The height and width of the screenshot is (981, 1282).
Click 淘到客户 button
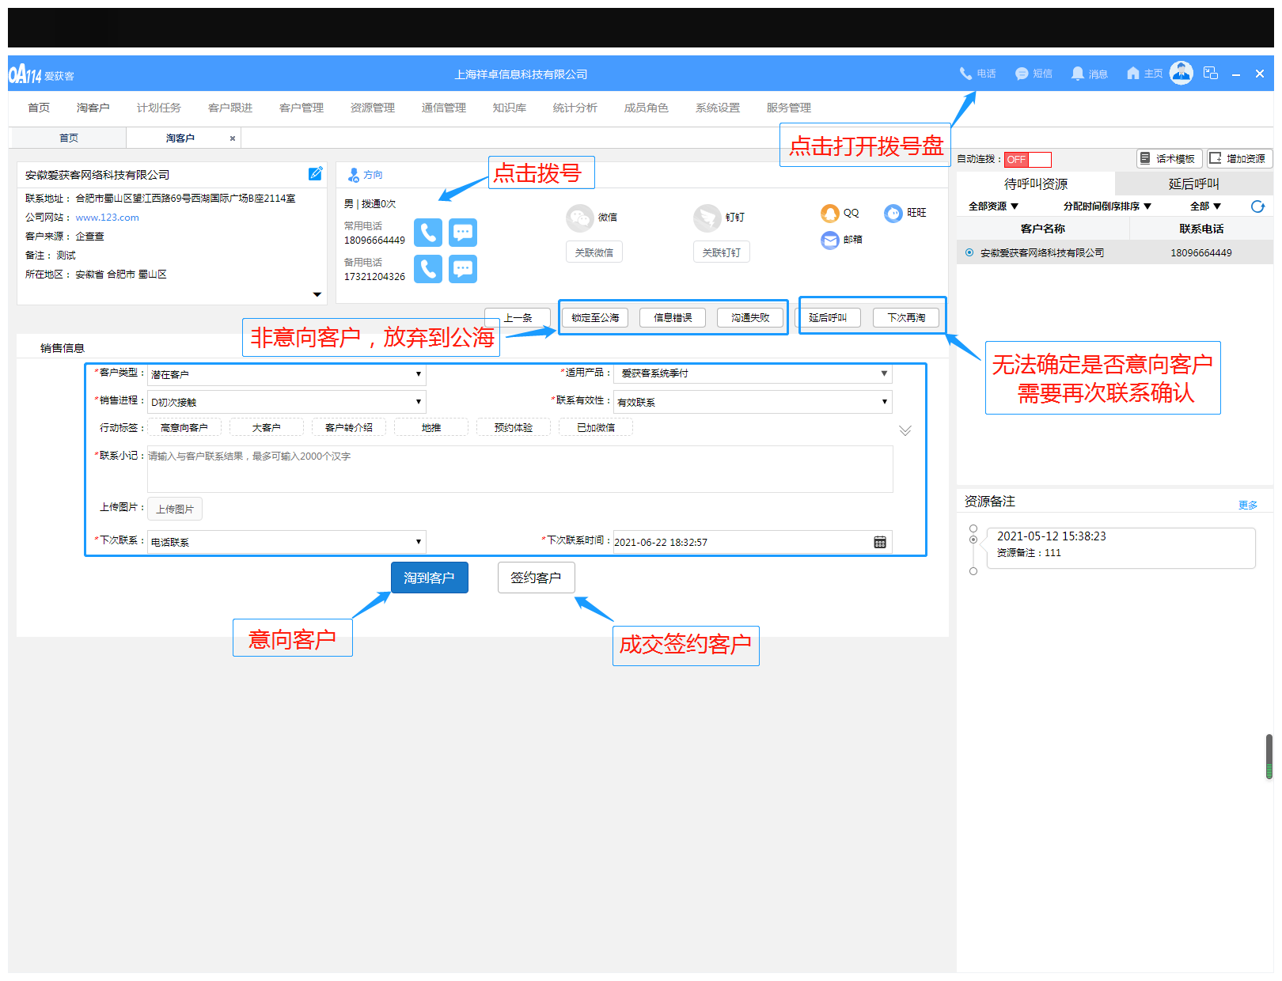[x=430, y=578]
